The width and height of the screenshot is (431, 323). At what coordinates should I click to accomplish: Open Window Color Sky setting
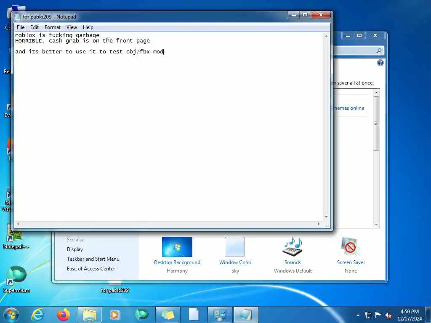pos(235,246)
